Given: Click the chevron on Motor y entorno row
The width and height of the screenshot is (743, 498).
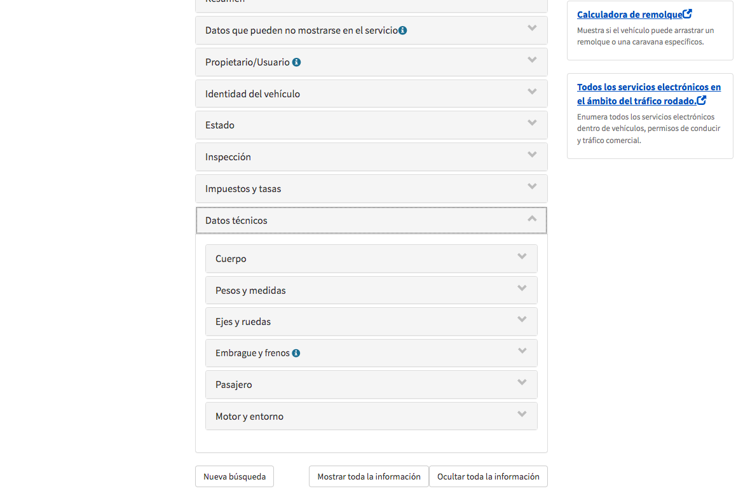Looking at the screenshot, I should [522, 414].
